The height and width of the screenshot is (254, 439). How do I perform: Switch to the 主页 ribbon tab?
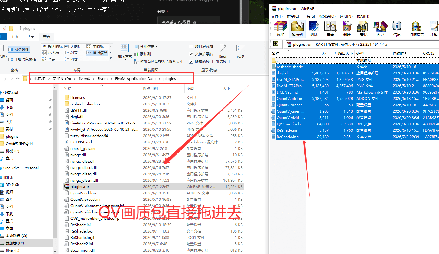(x=15, y=37)
